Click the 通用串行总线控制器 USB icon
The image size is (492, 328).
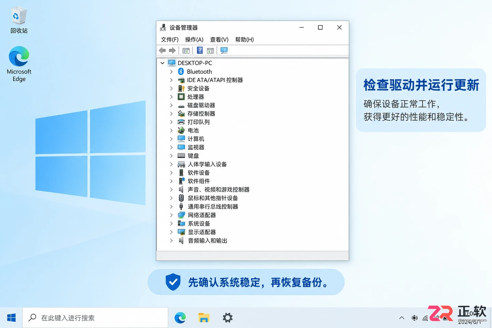pyautogui.click(x=181, y=206)
